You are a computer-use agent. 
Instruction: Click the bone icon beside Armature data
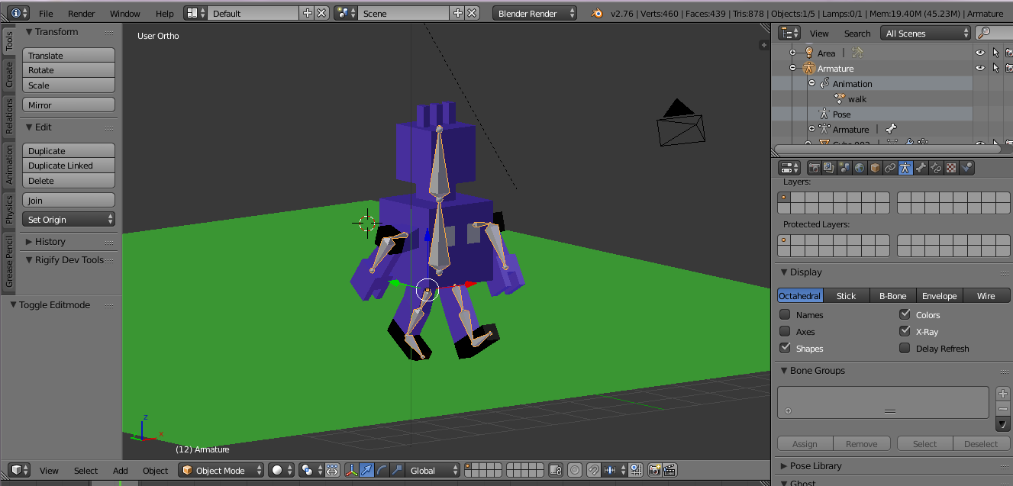coord(891,130)
